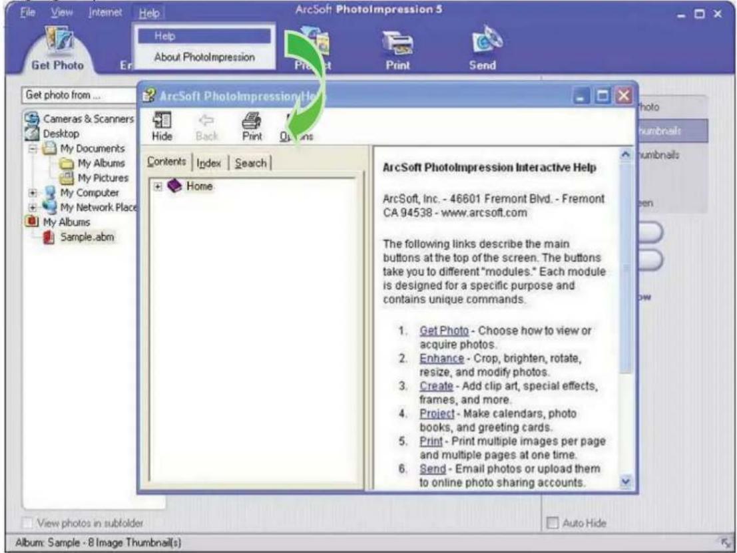Open the View menu
This screenshot has width=737, height=553.
coord(62,13)
